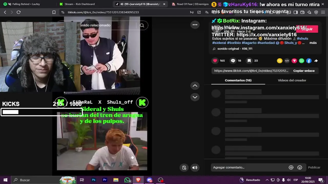328x184 pixels.
Task: Open the Brave wallet icon
Action: [302, 12]
